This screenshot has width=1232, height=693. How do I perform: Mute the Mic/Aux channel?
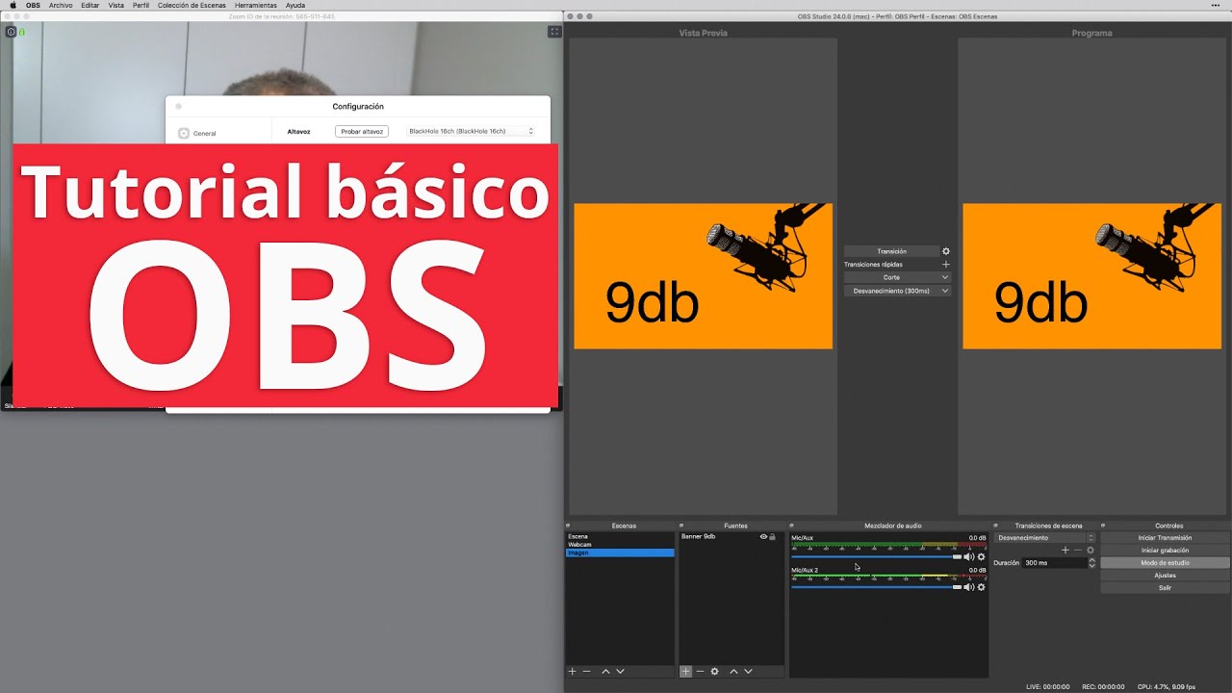[x=968, y=556]
